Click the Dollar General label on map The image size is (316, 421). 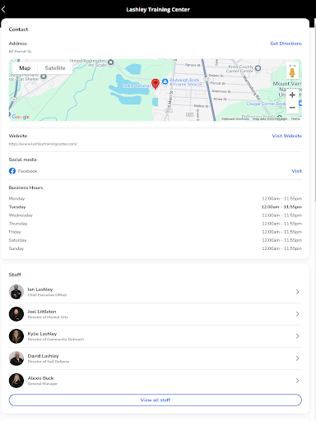click(137, 86)
